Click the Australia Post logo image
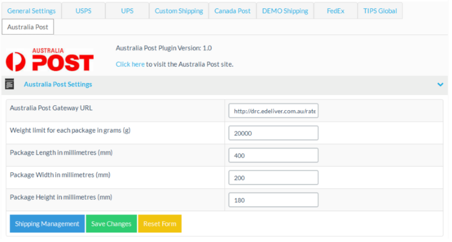The width and height of the screenshot is (452, 242). point(50,60)
